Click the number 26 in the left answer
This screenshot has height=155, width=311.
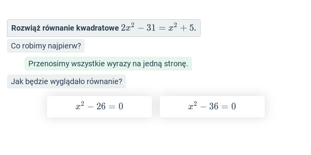(101, 107)
